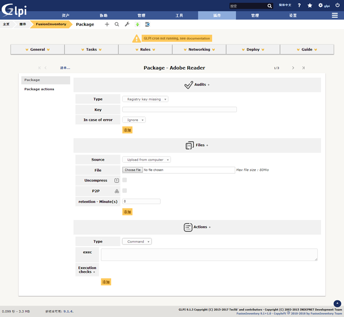344x317 pixels.
Task: Click the 添加 button under Audits
Action: click(127, 130)
